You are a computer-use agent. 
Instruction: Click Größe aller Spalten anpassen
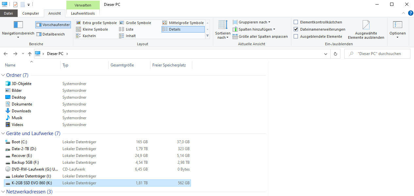coord(260,36)
